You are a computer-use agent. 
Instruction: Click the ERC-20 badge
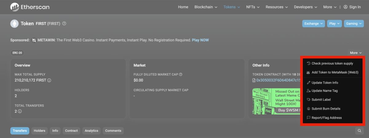coord(17,53)
